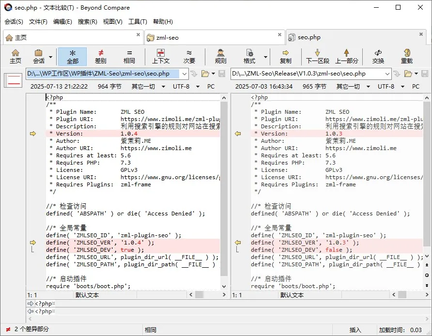Click the Copy (复制) toolbar icon
This screenshot has height=336, width=432.
[x=285, y=57]
